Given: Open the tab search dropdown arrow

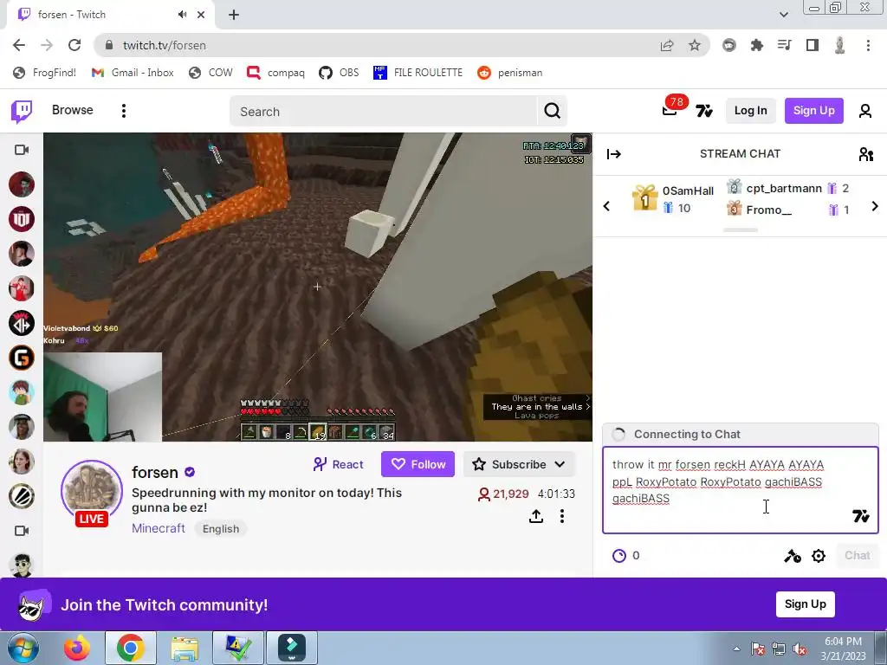Looking at the screenshot, I should (783, 15).
